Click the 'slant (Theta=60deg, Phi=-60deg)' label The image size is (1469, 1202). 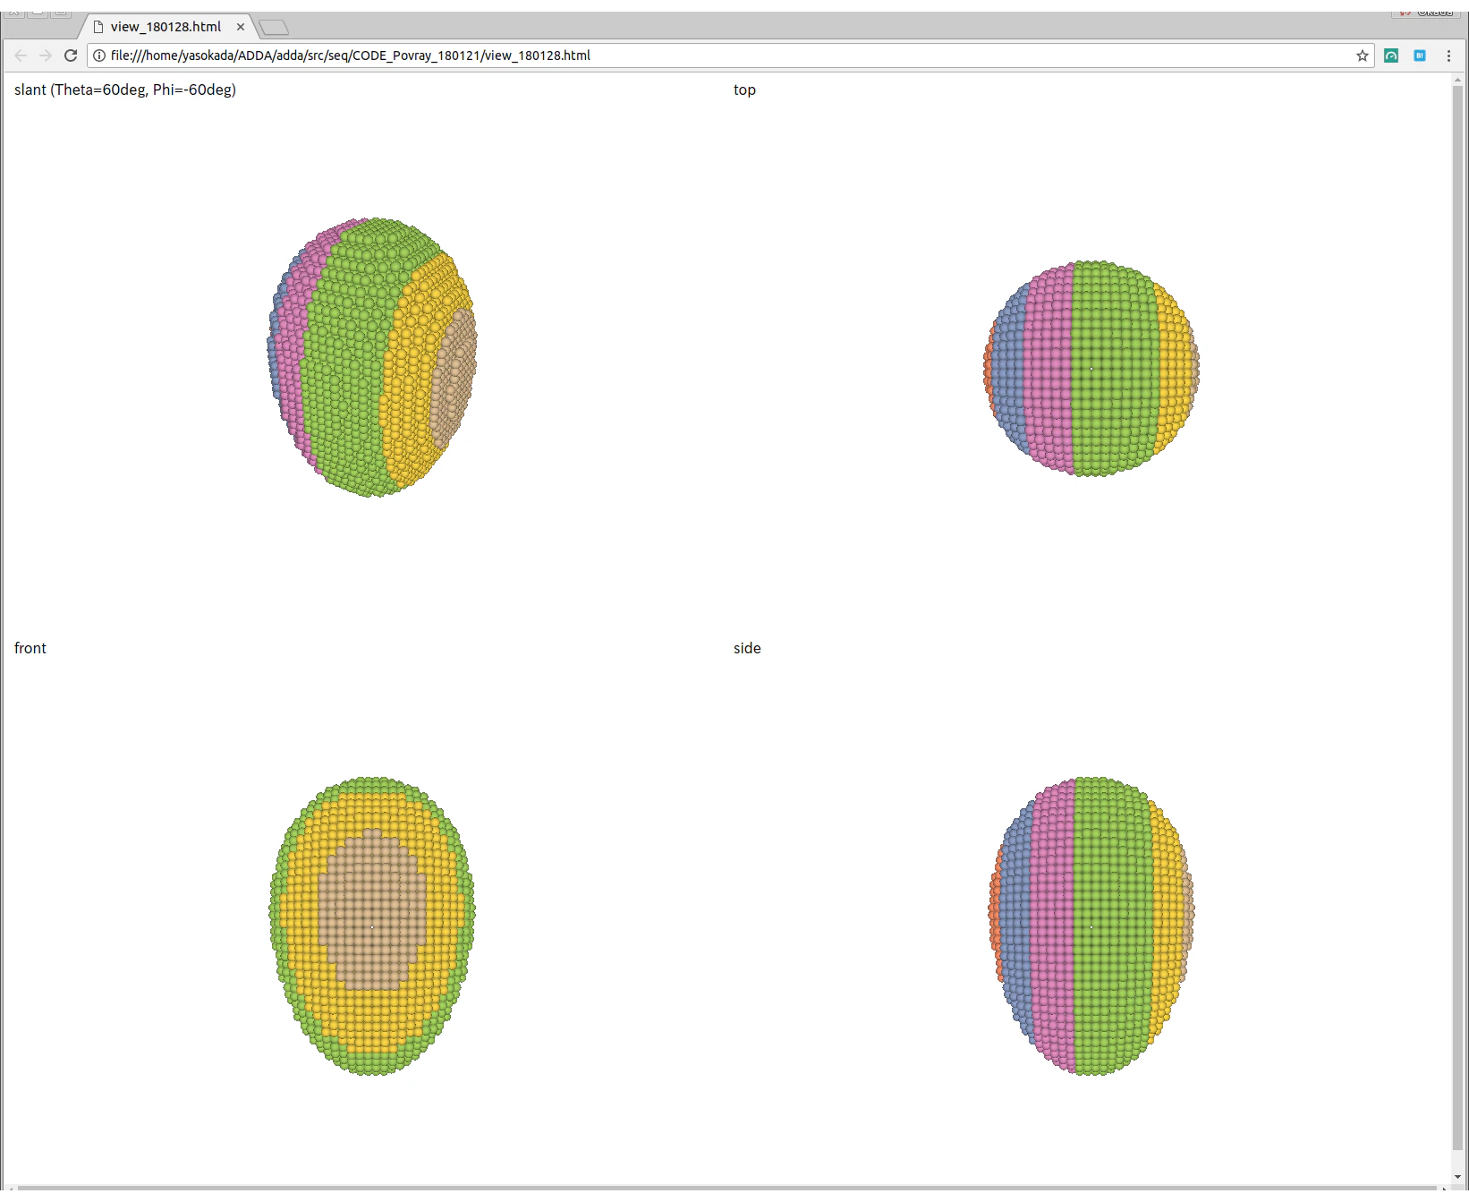(x=125, y=90)
